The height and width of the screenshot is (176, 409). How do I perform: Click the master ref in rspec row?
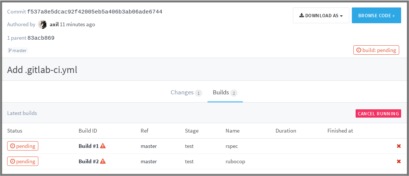(148, 146)
